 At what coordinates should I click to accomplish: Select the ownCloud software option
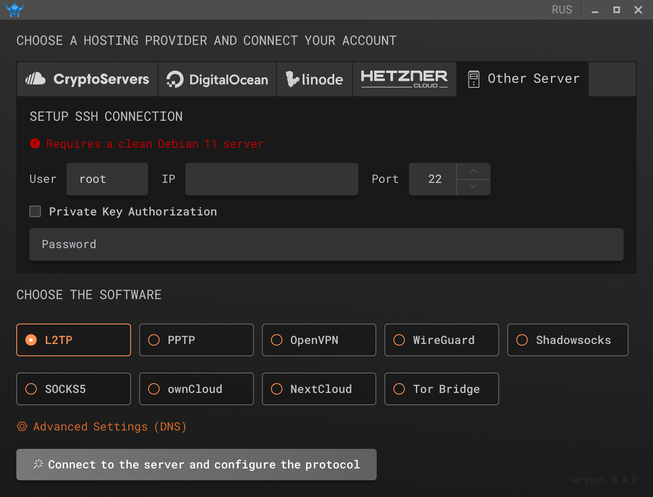[x=196, y=389]
